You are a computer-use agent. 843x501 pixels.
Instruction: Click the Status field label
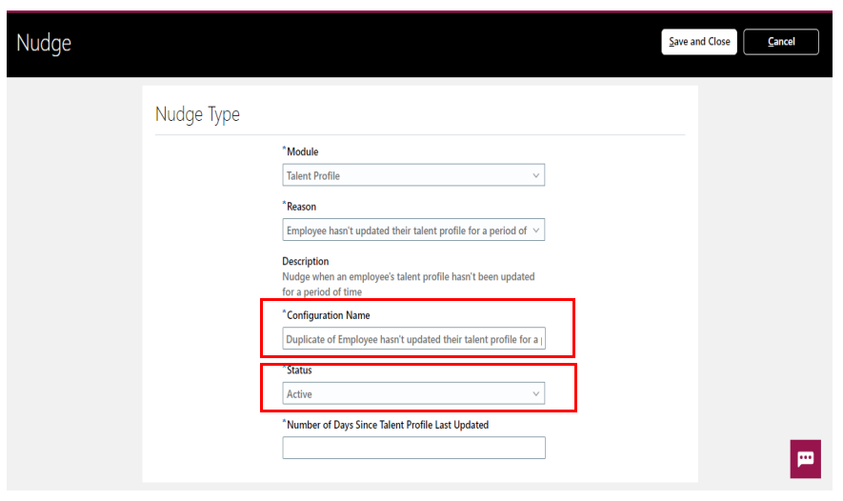tap(297, 370)
